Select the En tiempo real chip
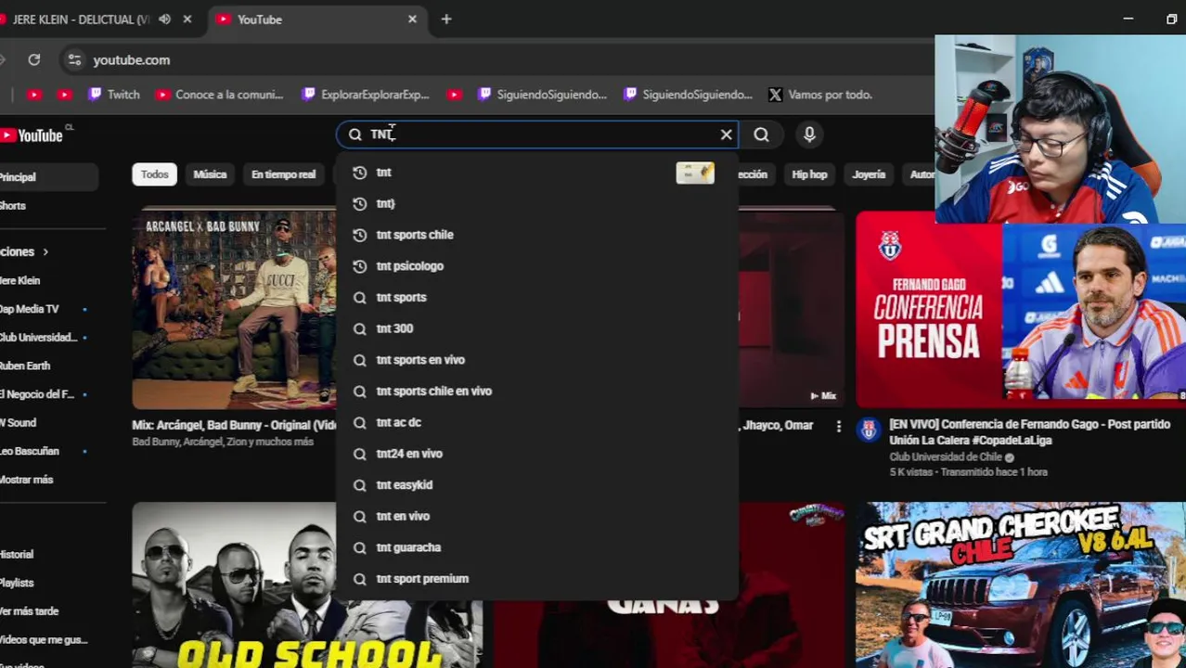The width and height of the screenshot is (1186, 668). 283,174
